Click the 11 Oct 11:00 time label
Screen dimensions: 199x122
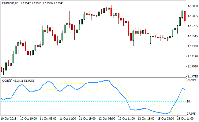68,119
